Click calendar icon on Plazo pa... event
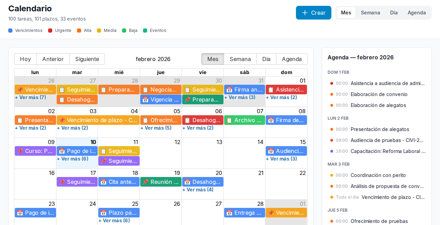The width and height of the screenshot is (440, 225). (x=103, y=213)
